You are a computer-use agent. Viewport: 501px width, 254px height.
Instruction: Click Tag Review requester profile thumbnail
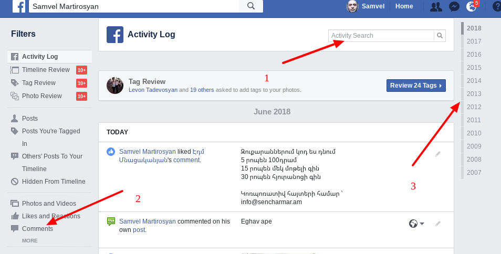coord(115,86)
